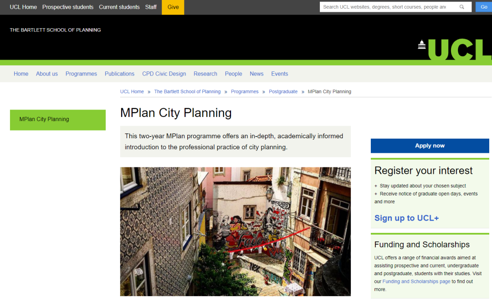Click 'Stay updated about your chosen subject'
The image size is (492, 302).
[423, 186]
